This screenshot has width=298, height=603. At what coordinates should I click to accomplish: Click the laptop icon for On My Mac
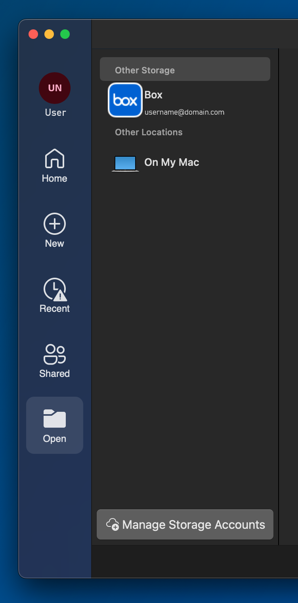click(125, 163)
